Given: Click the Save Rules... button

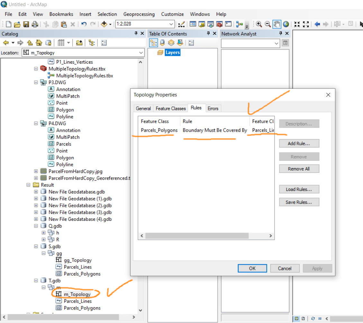Looking at the screenshot, I should [299, 202].
